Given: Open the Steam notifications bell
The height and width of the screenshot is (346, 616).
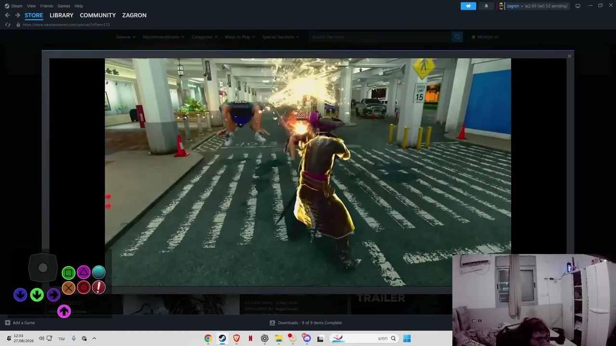Looking at the screenshot, I should point(486,6).
